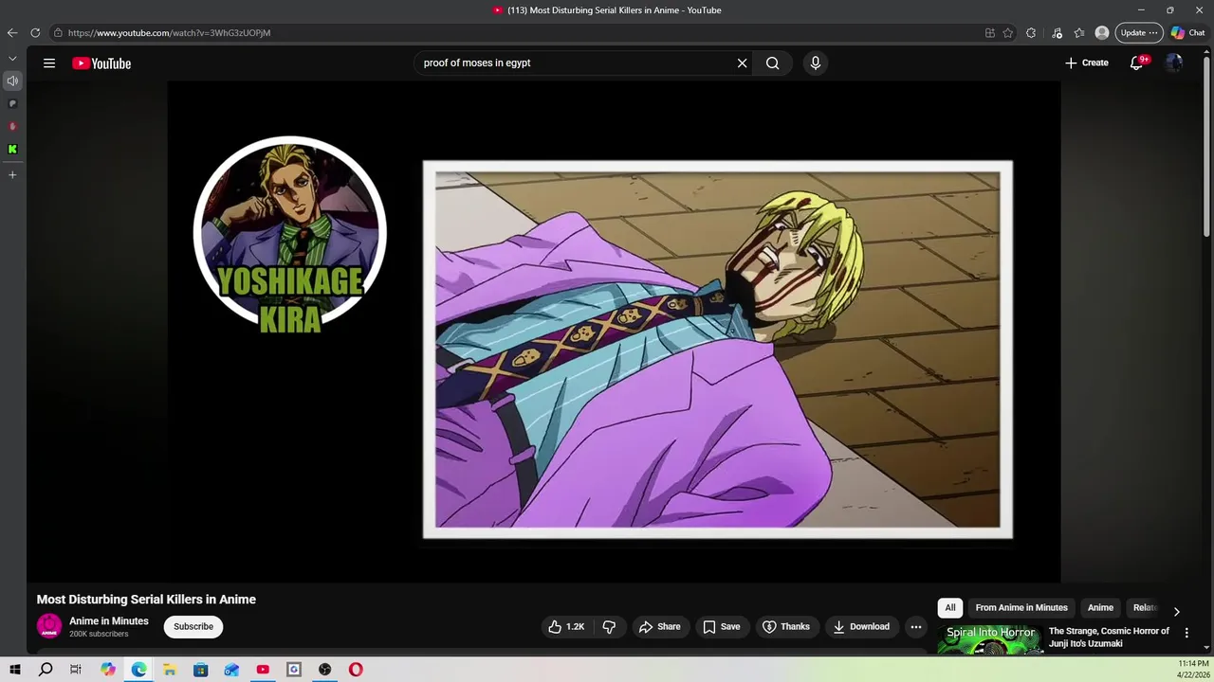Screen dimensions: 1214x682
Task: Open the Windows Start menu
Action: (15, 670)
